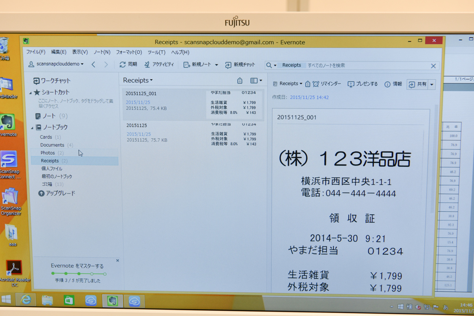This screenshot has height=316, width=474.
Task: Open File Explorer from taskbar
Action: [x=47, y=300]
